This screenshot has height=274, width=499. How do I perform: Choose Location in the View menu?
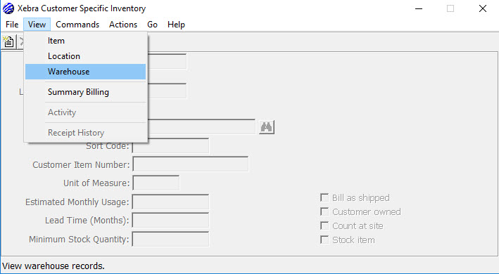(x=85, y=56)
